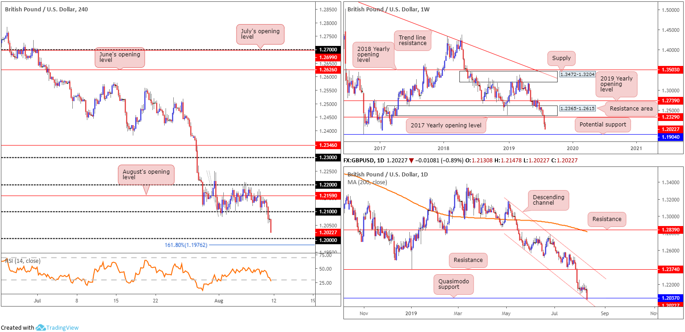
Task: Click the TradingView cloud logo icon
Action: 40,327
